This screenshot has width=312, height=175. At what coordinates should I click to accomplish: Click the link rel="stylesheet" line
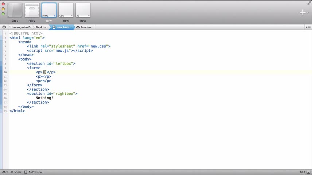coord(69,46)
